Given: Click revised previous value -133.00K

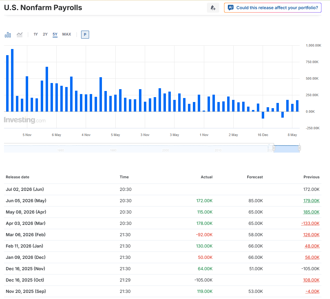Looking at the screenshot, I should click(310, 223).
